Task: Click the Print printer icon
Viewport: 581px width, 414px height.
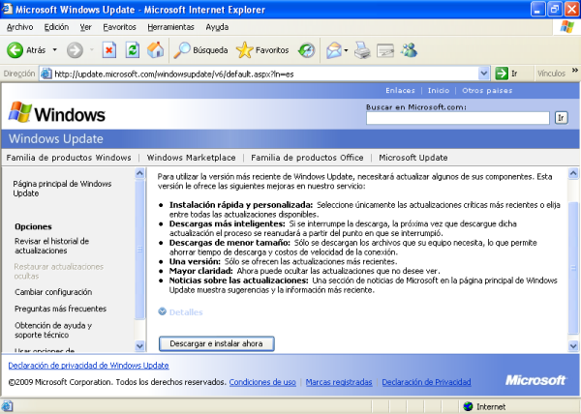Action: point(362,49)
